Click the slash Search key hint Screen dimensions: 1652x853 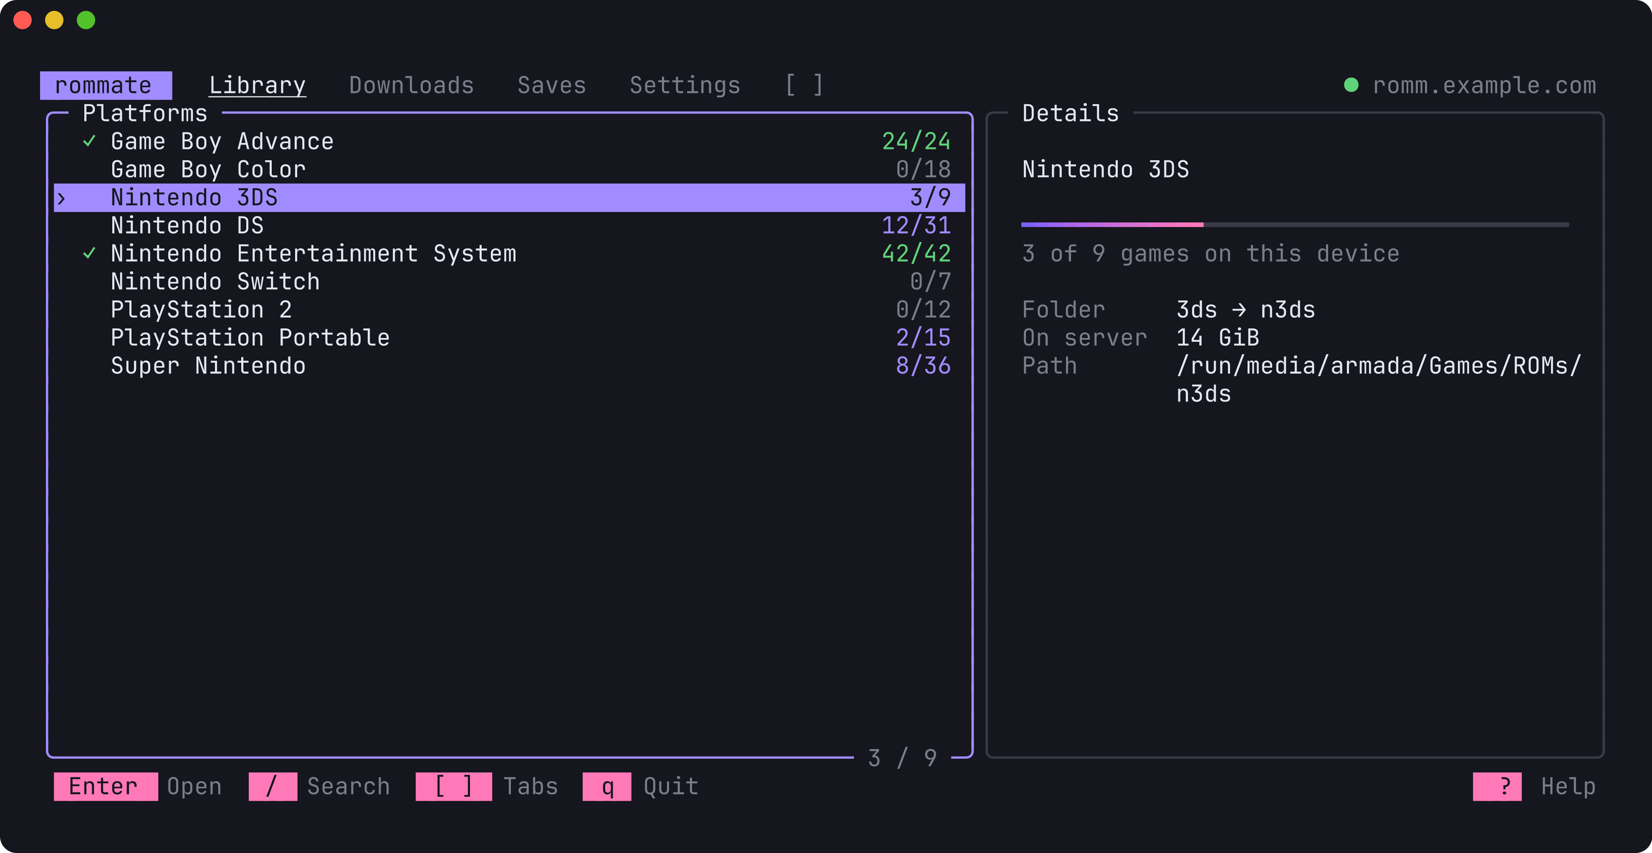[x=319, y=786]
